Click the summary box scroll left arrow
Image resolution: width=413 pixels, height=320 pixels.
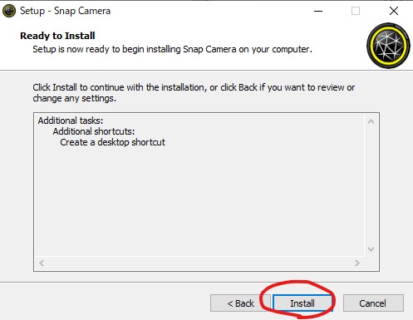(x=42, y=263)
